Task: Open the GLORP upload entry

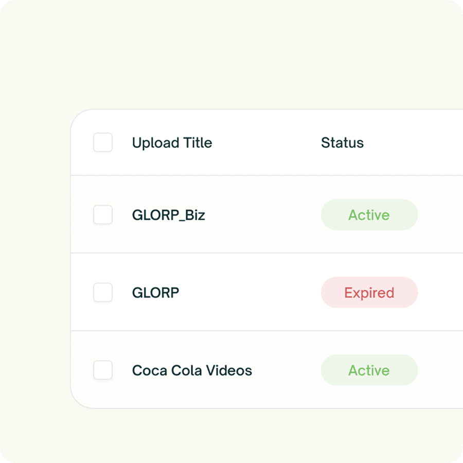Action: (x=155, y=293)
